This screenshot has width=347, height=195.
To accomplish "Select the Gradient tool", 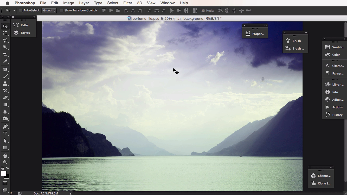I will [x=5, y=105].
